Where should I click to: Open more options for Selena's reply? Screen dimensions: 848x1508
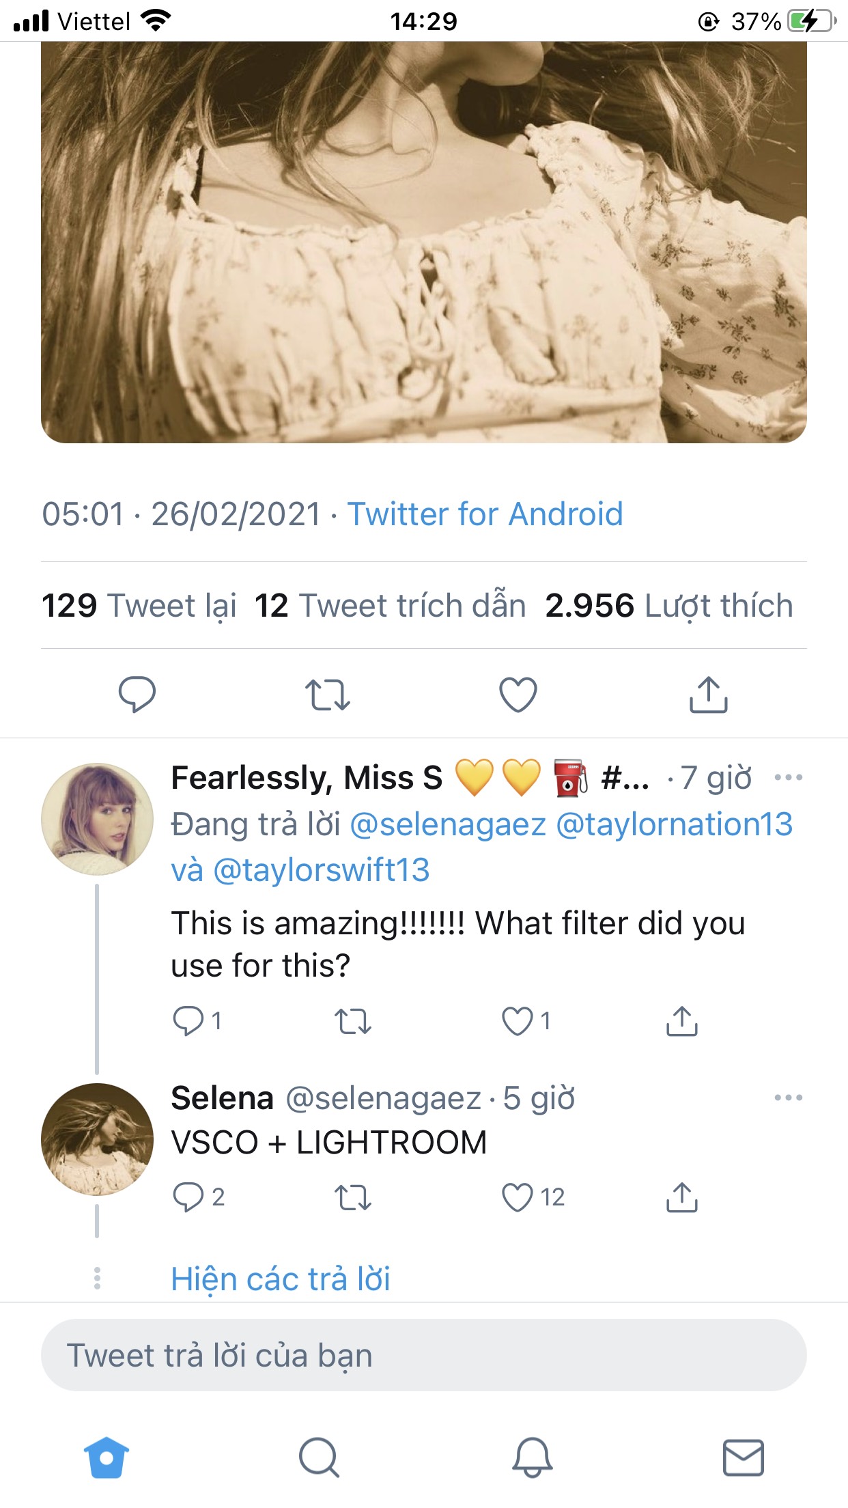coord(788,1098)
